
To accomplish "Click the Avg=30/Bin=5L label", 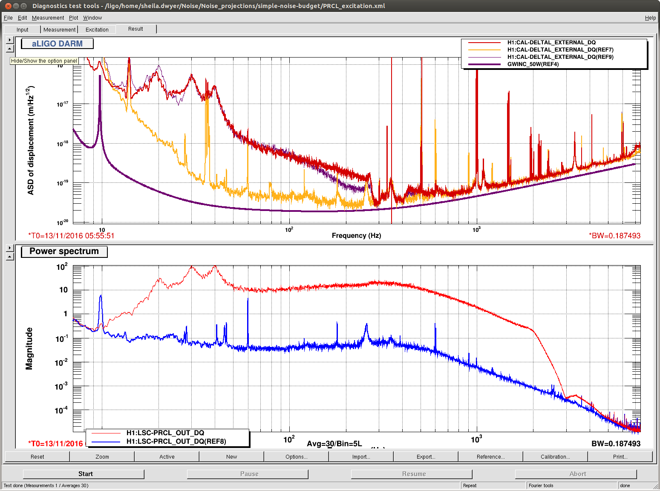I will pos(334,444).
